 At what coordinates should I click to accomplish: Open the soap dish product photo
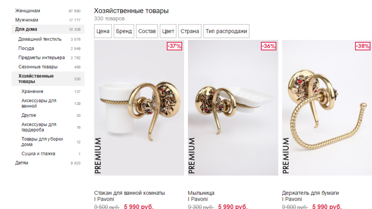233,108
